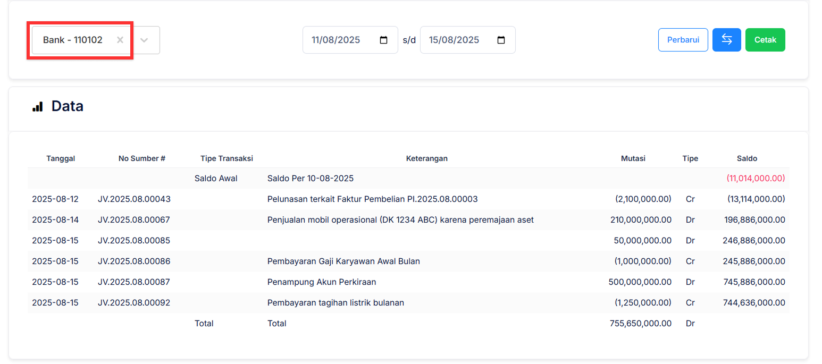Click the red negative opening balance value
This screenshot has height=364, width=822.
tap(756, 178)
